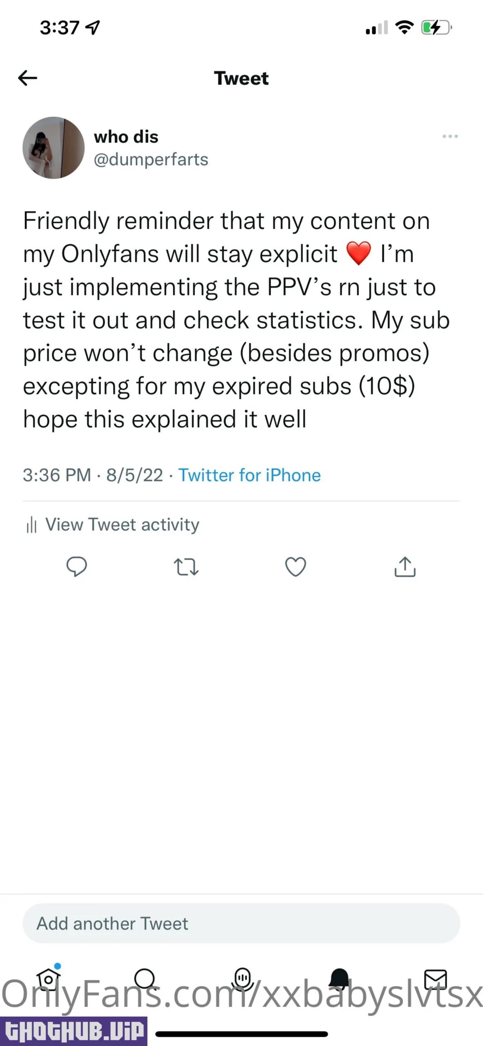Tap the battery charging status icon
This screenshot has width=483, height=1046.
point(436,28)
